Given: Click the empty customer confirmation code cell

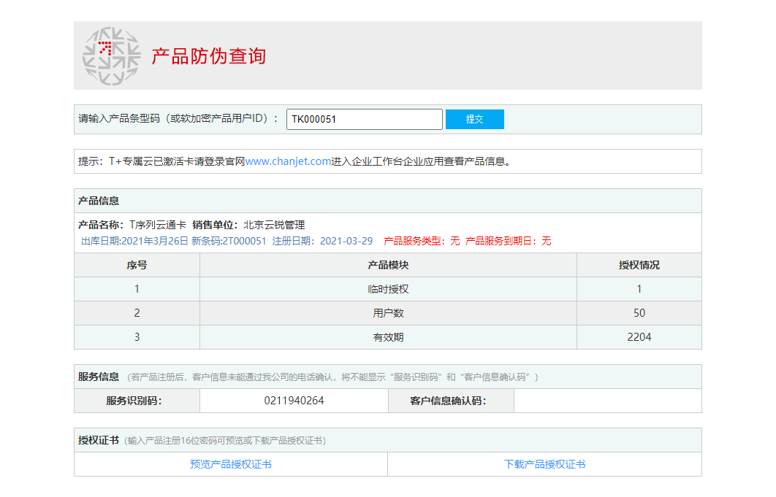Looking at the screenshot, I should 608,401.
